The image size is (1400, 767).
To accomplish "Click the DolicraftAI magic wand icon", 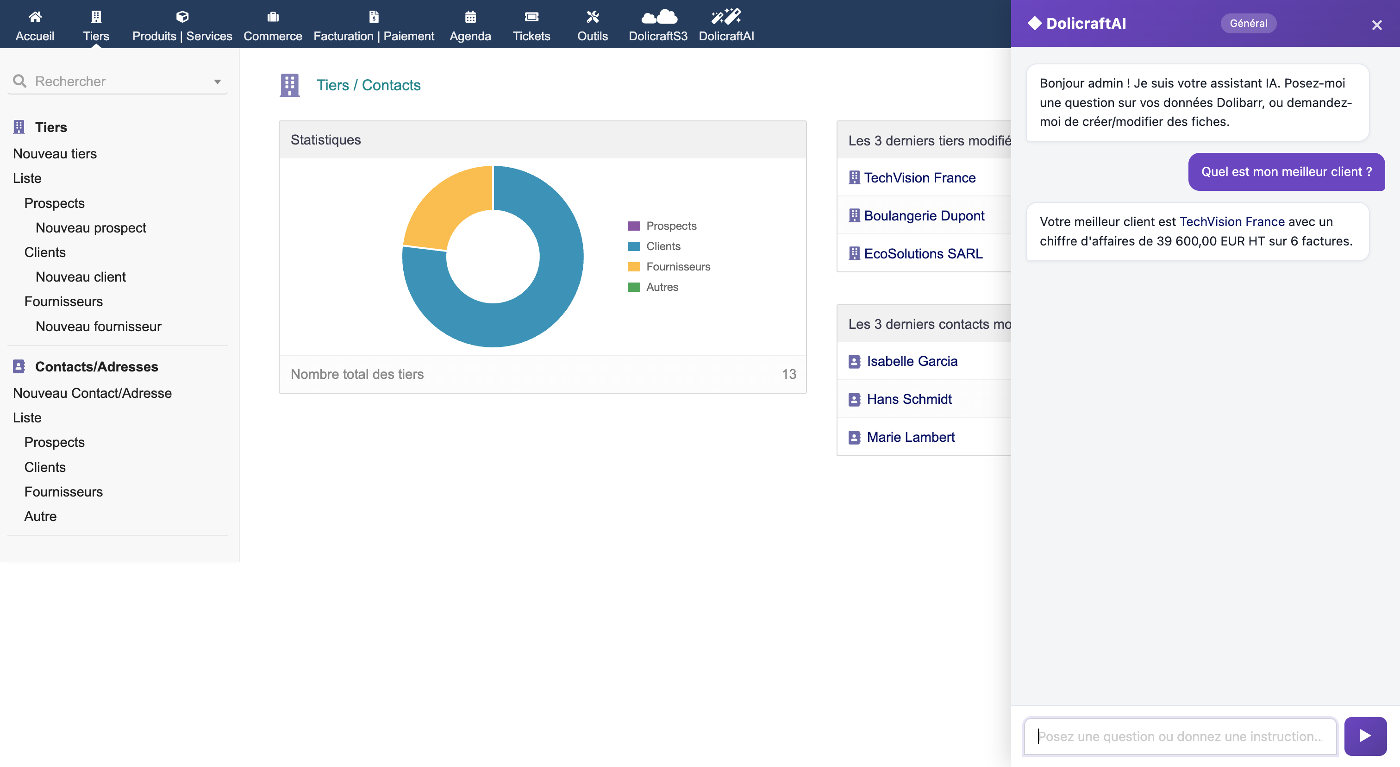I will coord(726,17).
